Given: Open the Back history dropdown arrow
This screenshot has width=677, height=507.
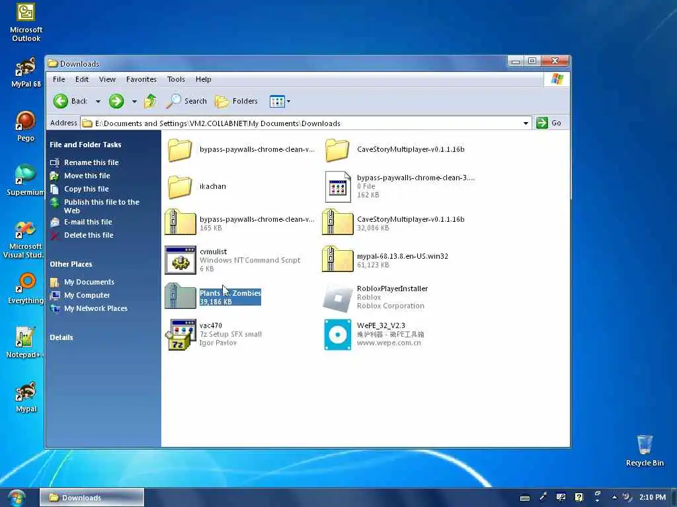Looking at the screenshot, I should 98,101.
